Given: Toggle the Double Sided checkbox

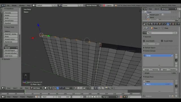Looking at the screenshot, I should (x=162, y=41).
